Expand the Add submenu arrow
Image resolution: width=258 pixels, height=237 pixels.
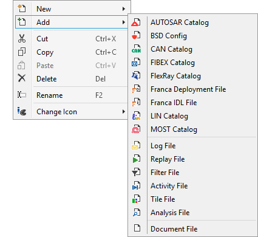click(124, 22)
